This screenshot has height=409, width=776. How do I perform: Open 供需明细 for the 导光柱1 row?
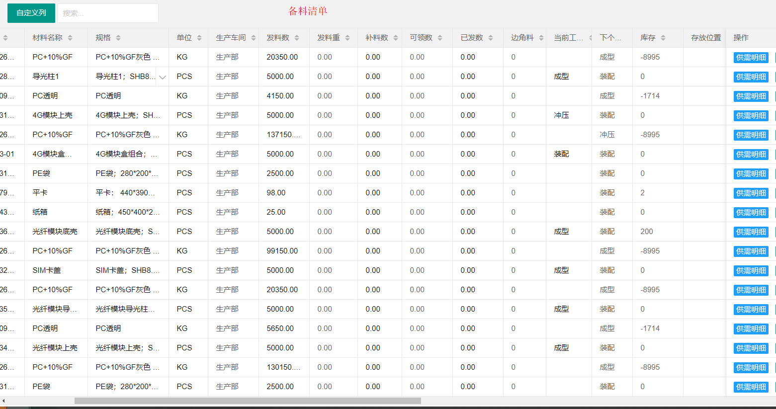[751, 77]
